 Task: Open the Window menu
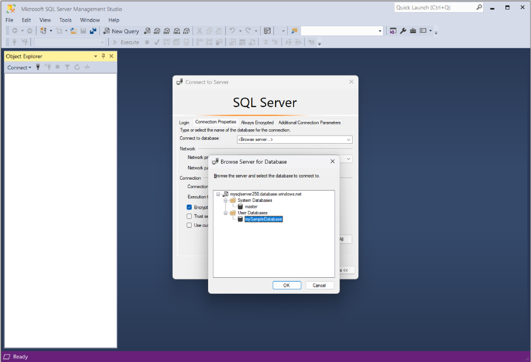click(90, 20)
